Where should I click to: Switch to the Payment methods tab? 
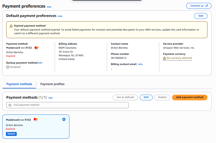tap(19, 84)
